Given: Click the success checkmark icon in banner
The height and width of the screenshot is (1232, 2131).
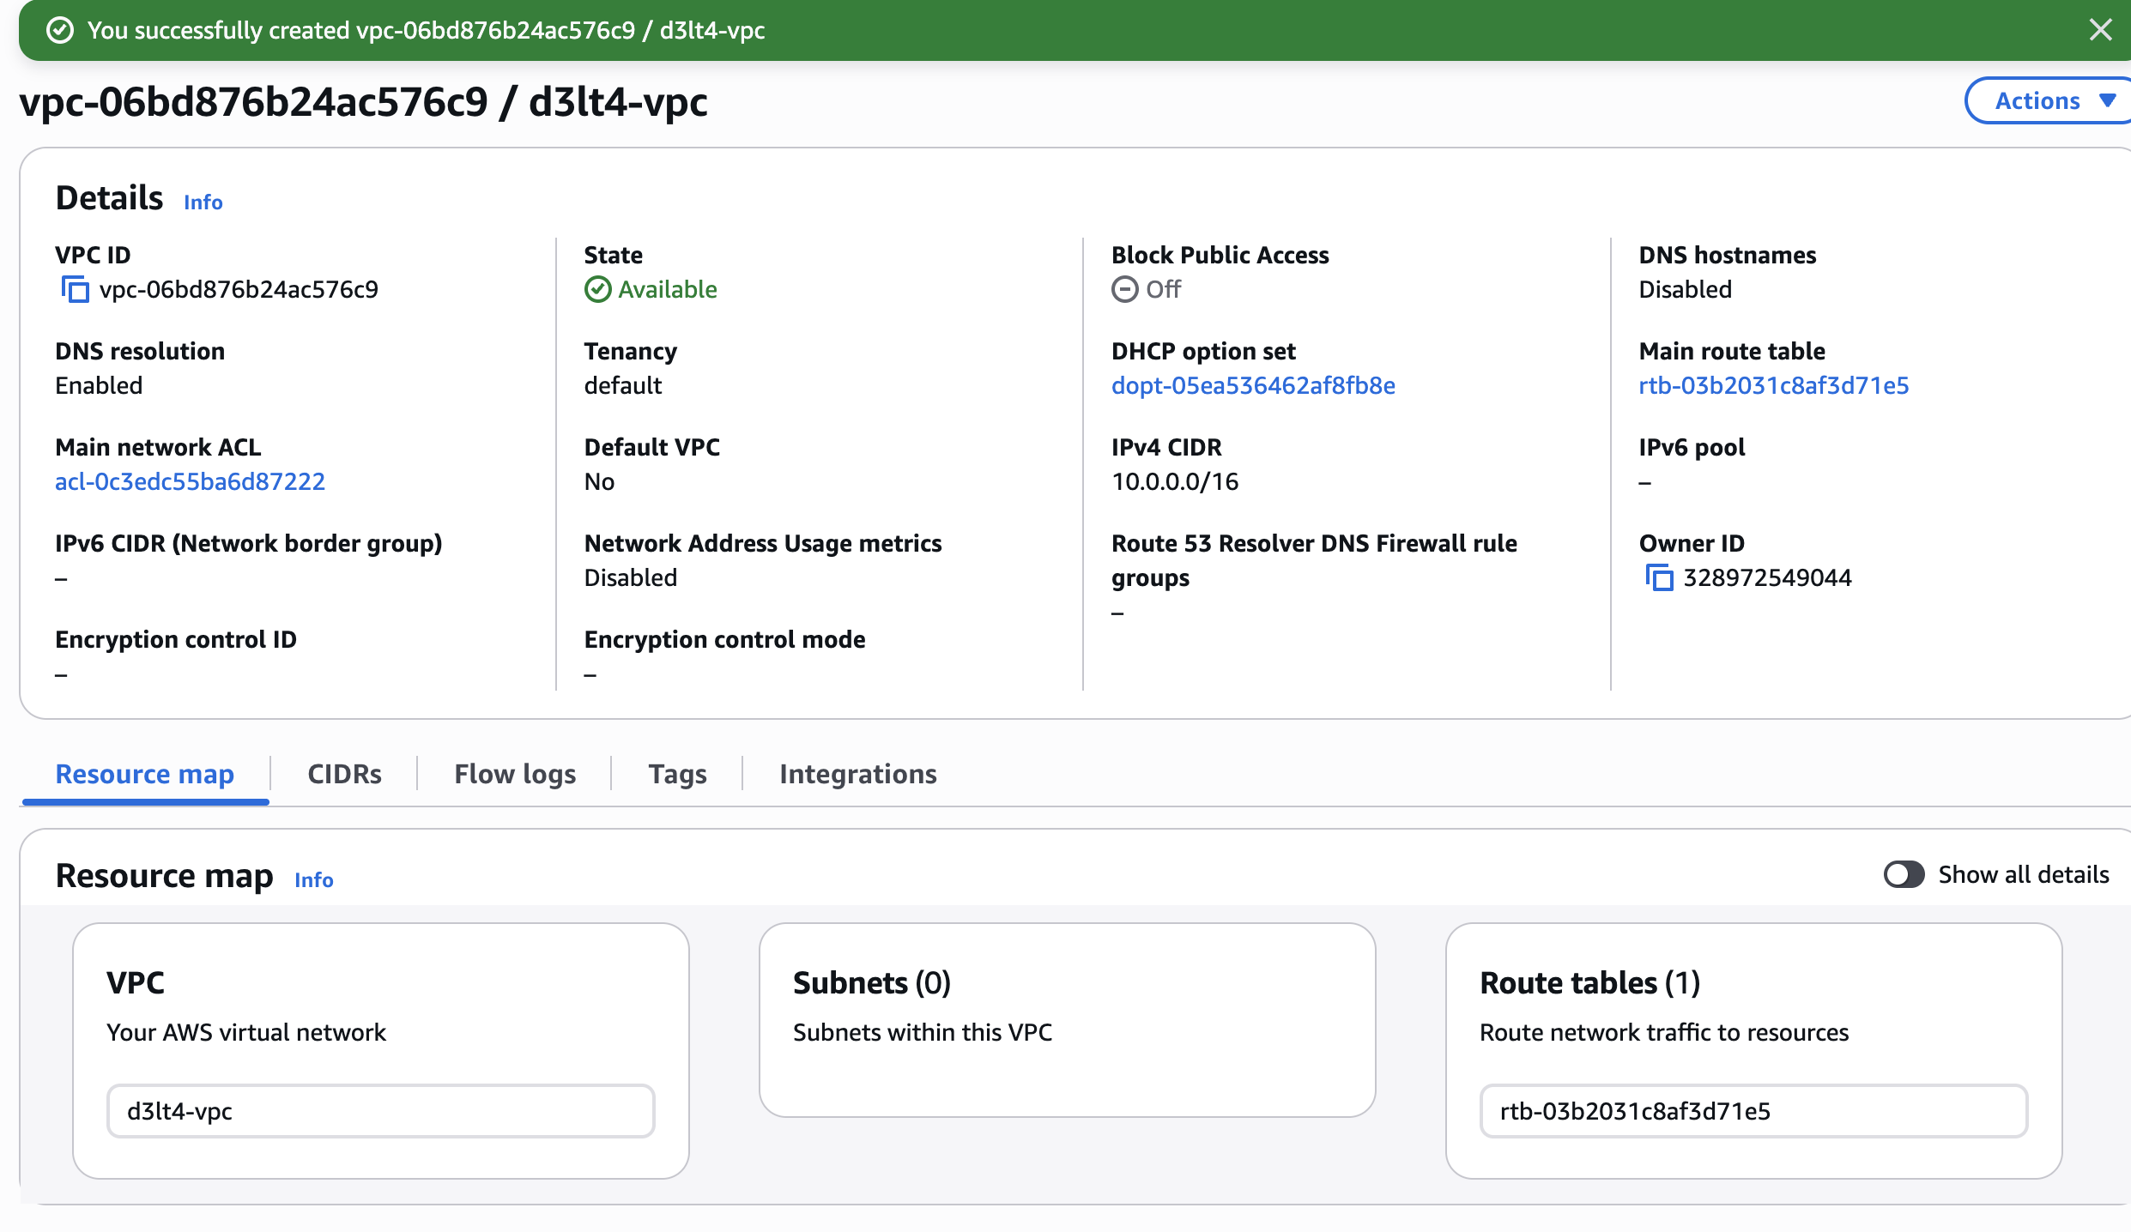Looking at the screenshot, I should pyautogui.click(x=59, y=31).
